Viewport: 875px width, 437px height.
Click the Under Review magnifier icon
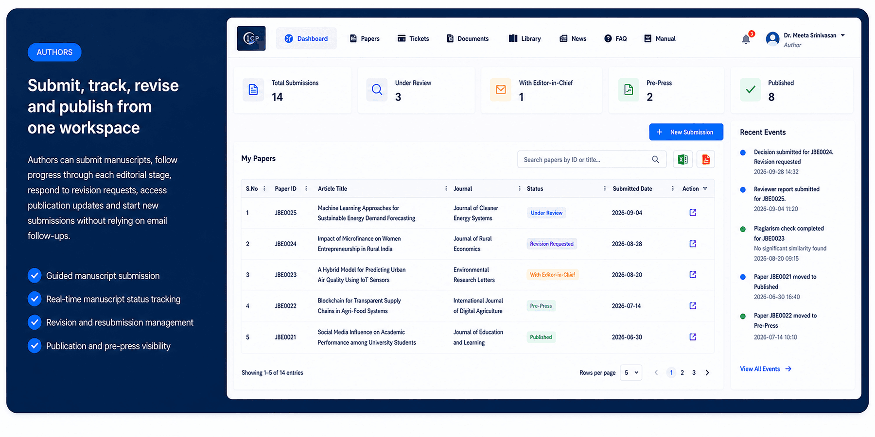(x=377, y=90)
